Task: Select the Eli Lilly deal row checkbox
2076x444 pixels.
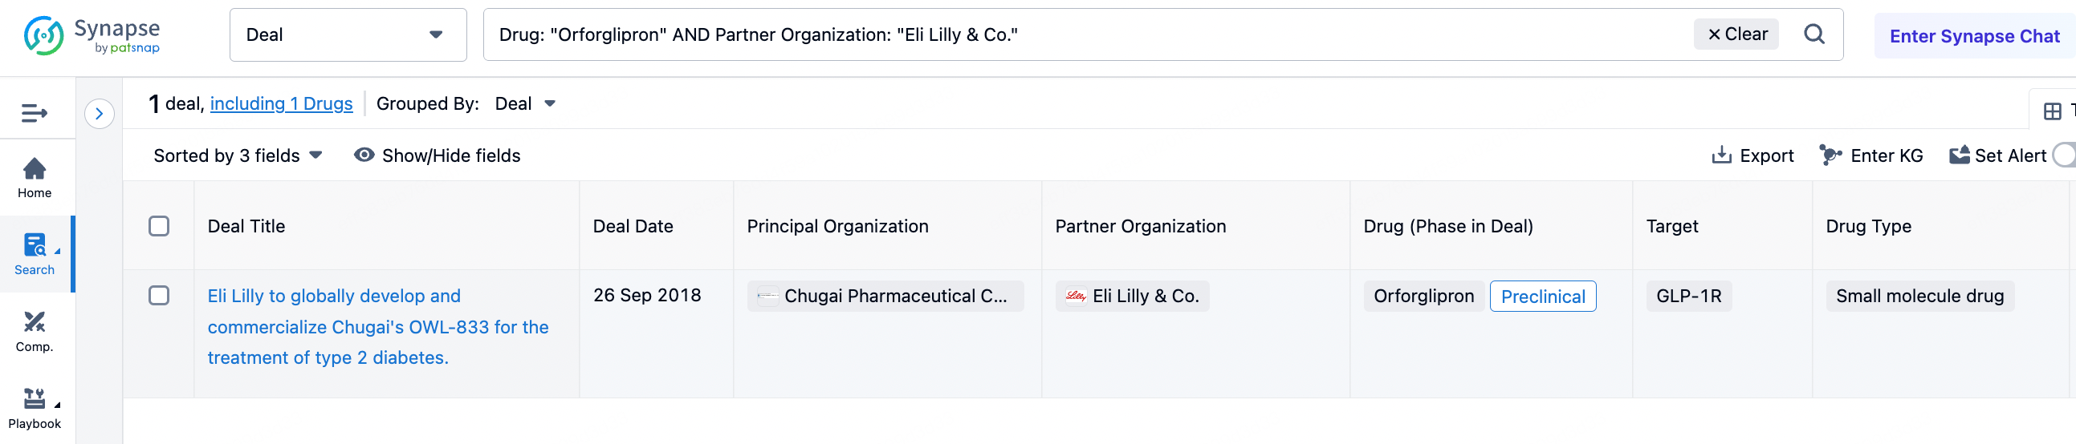Action: (159, 295)
